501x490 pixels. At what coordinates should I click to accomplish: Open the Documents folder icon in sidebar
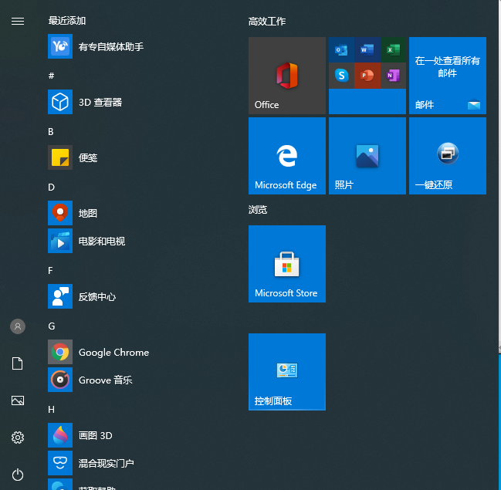[x=17, y=363]
